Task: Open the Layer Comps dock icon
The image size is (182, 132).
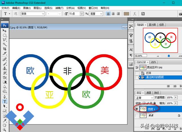Action: click(131, 64)
